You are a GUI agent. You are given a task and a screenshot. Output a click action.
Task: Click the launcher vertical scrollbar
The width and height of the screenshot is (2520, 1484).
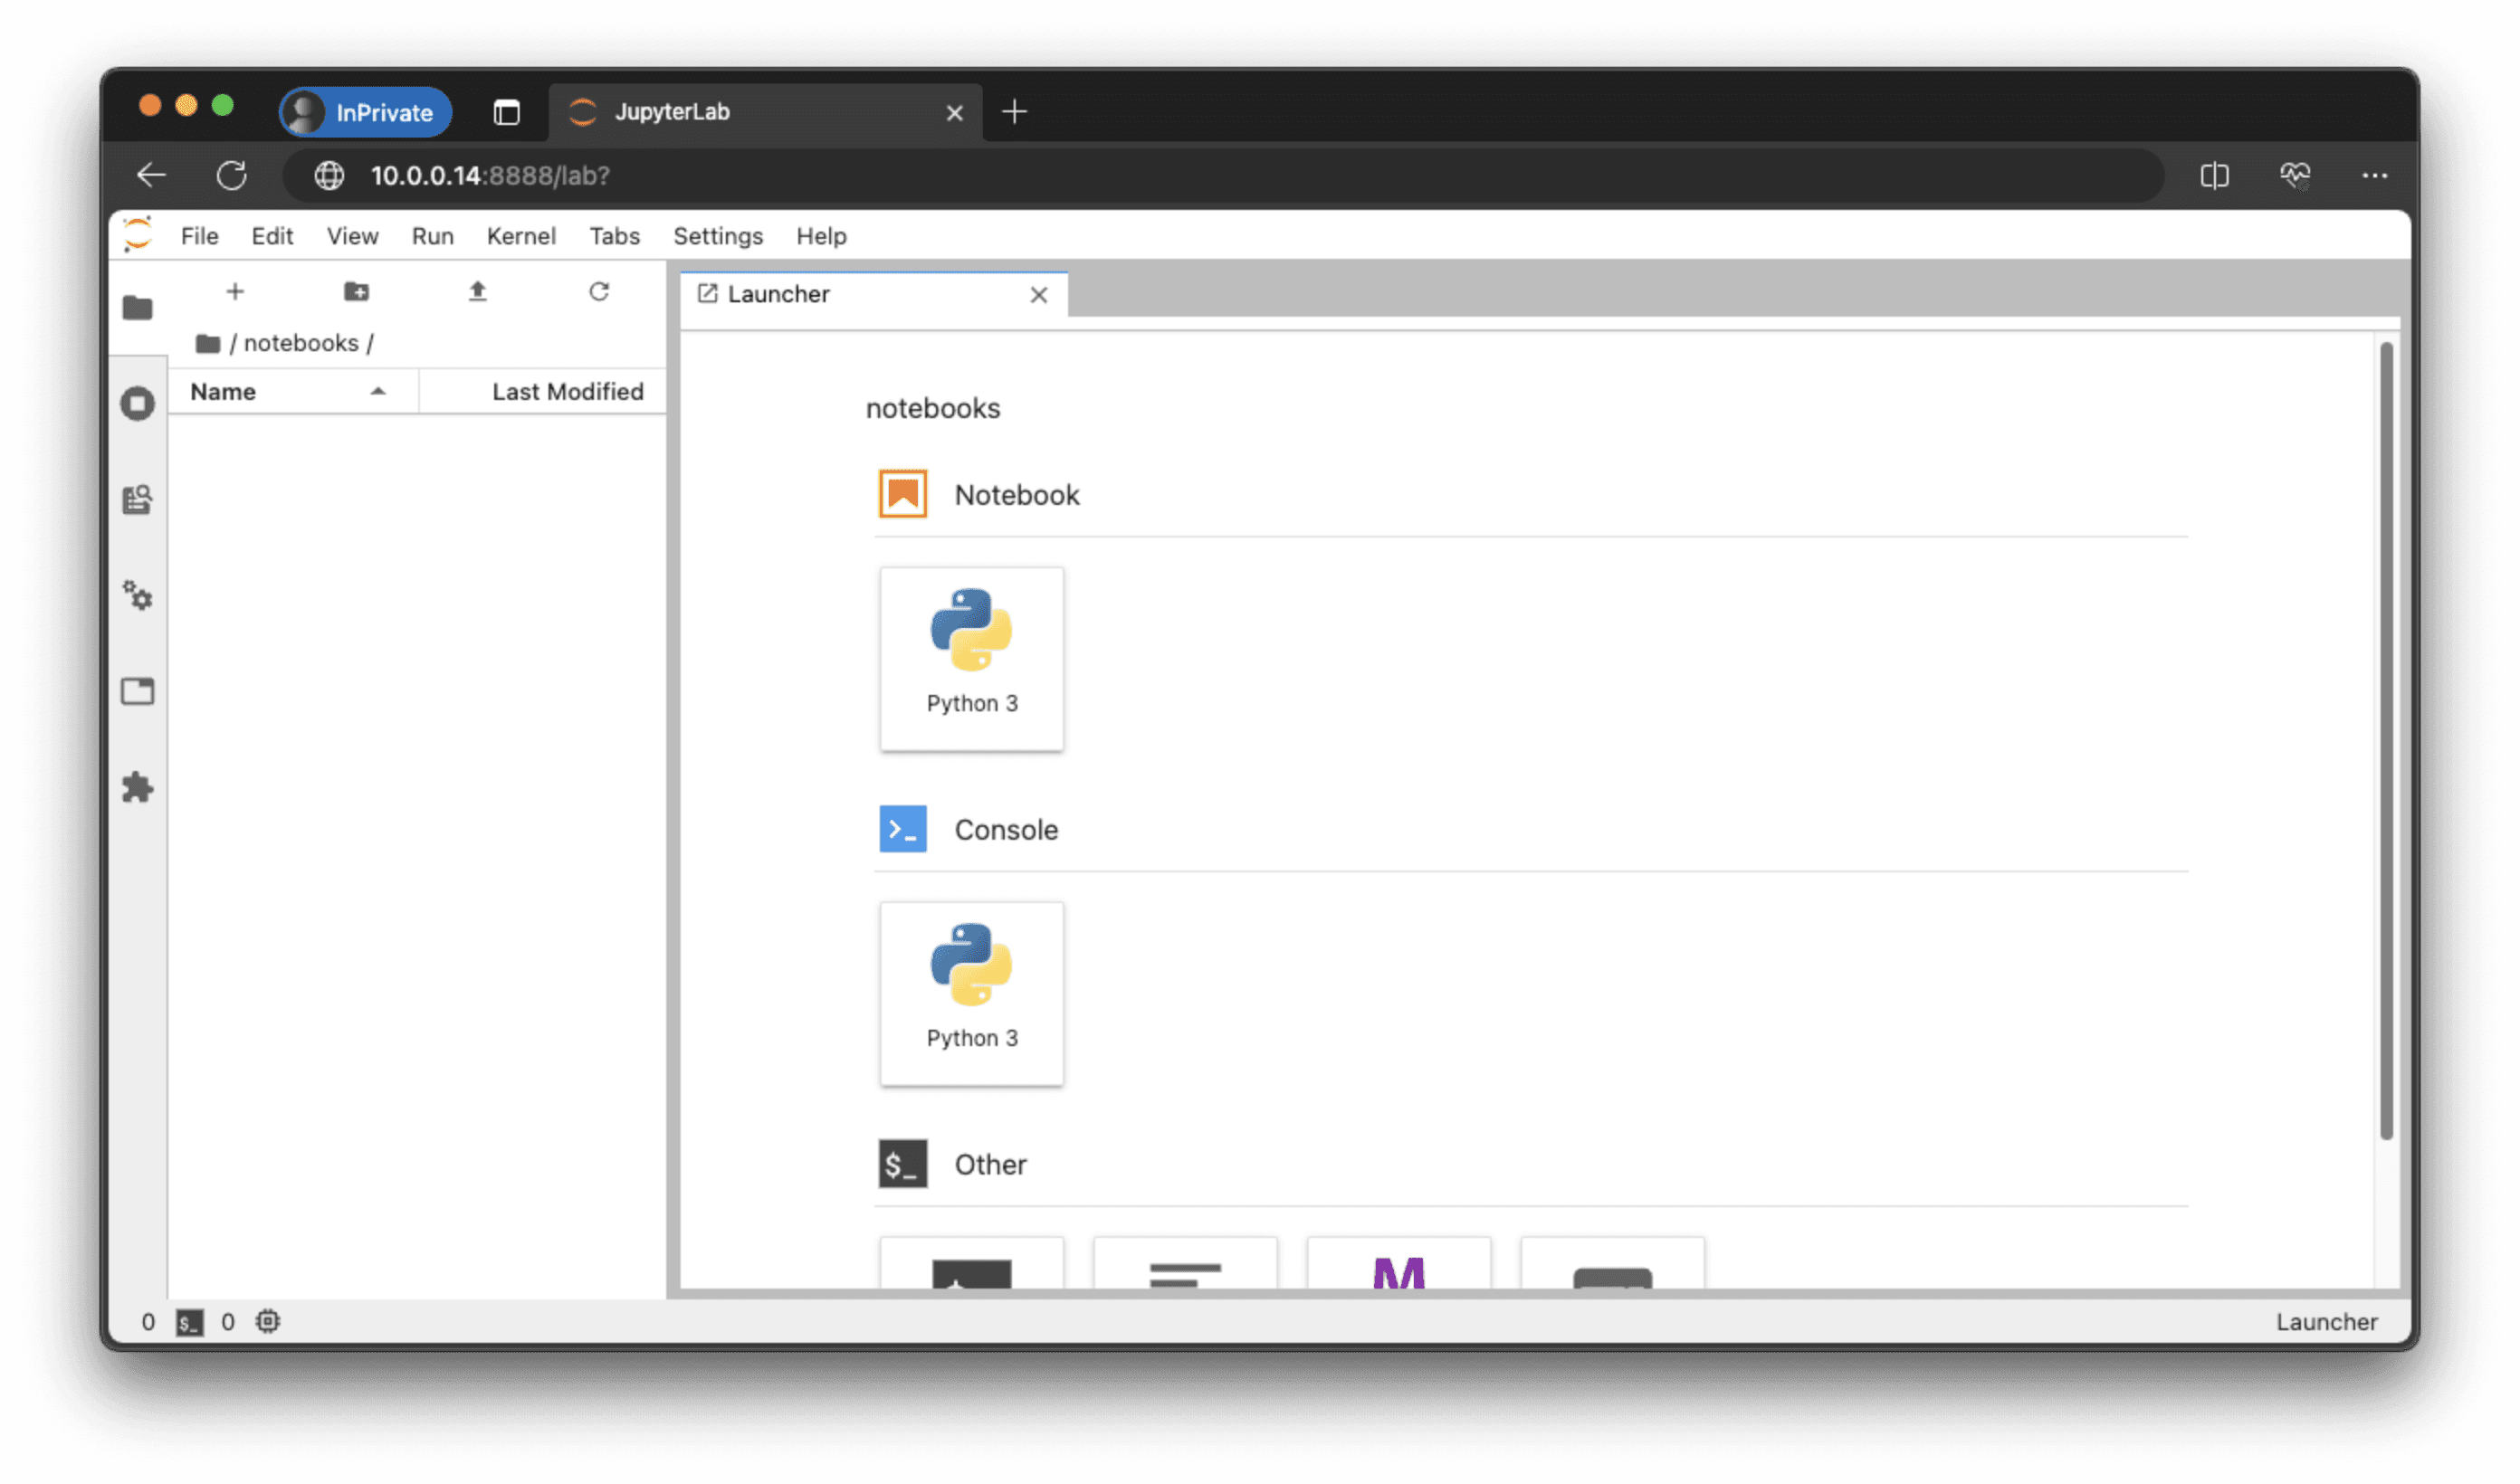pos(2386,740)
